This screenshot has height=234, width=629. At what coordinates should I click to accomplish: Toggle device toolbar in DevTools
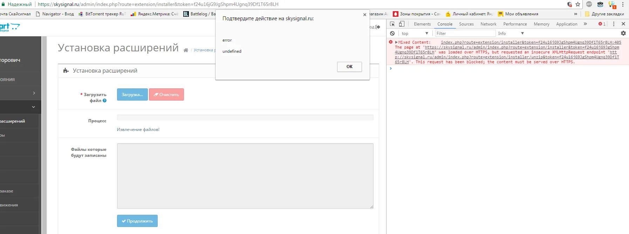point(402,24)
